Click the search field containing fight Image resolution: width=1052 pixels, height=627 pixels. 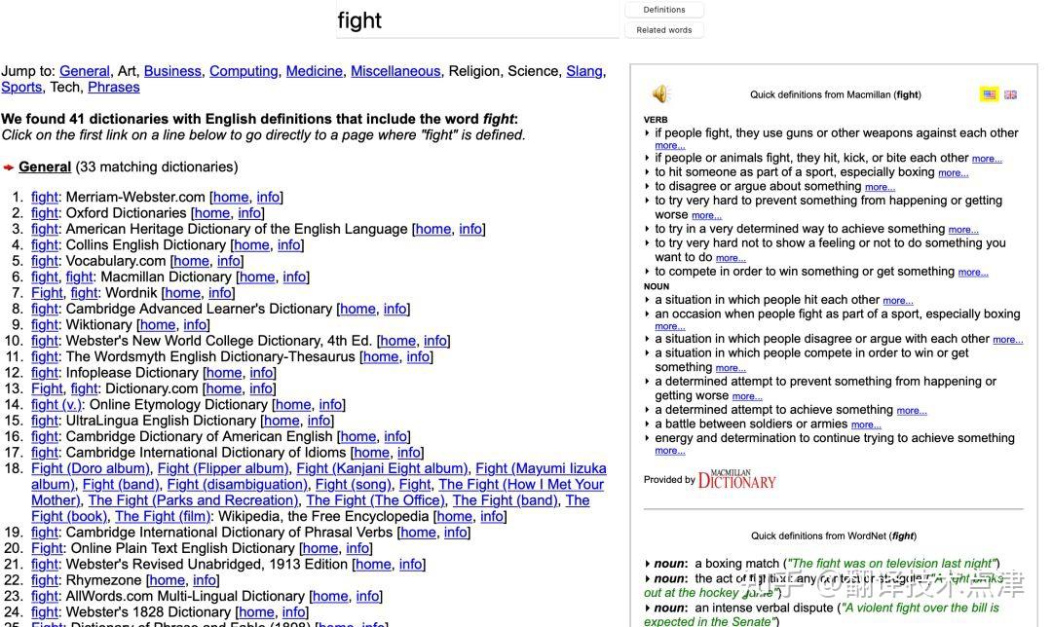477,20
